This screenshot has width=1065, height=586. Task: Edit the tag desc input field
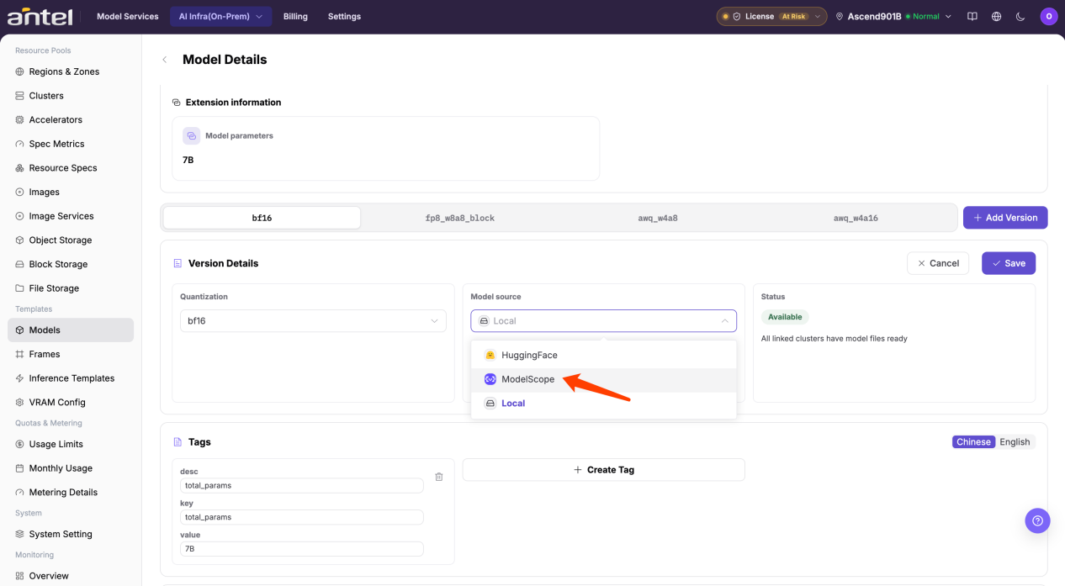pyautogui.click(x=301, y=485)
